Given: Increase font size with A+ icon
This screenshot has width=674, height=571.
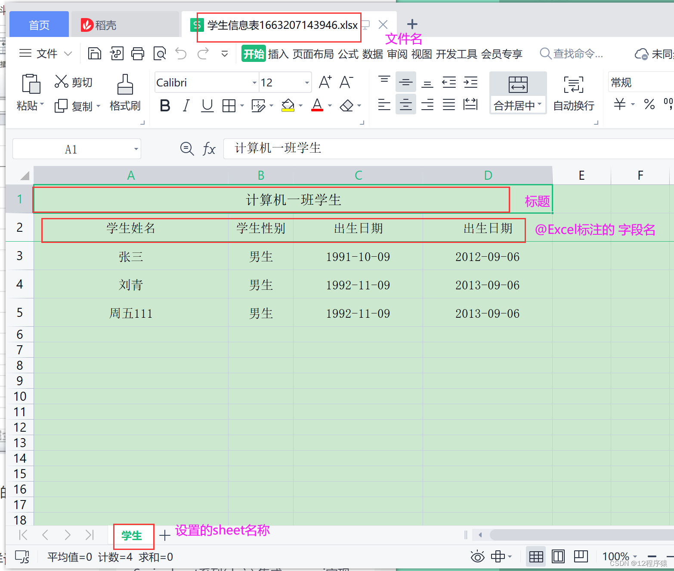Looking at the screenshot, I should 325,82.
